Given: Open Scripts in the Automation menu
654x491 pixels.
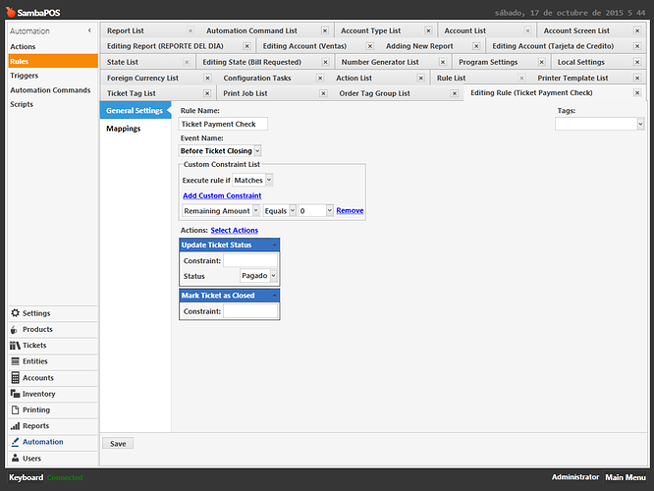Looking at the screenshot, I should pyautogui.click(x=22, y=104).
